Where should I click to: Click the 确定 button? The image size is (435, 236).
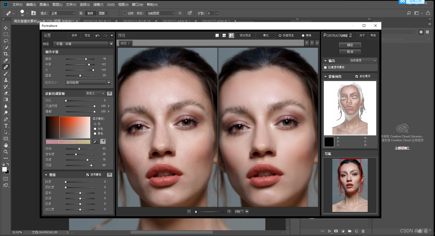350,45
